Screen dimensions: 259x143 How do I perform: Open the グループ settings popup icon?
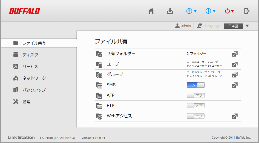tap(235, 75)
